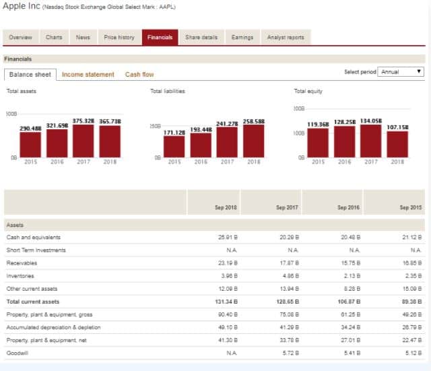Click Total current assets value 131.34 B

226,302
